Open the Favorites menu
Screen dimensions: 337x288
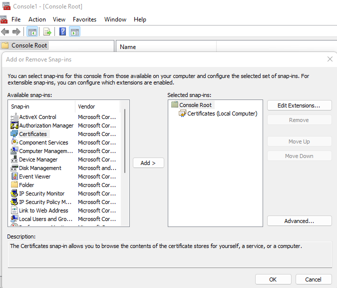pyautogui.click(x=84, y=19)
